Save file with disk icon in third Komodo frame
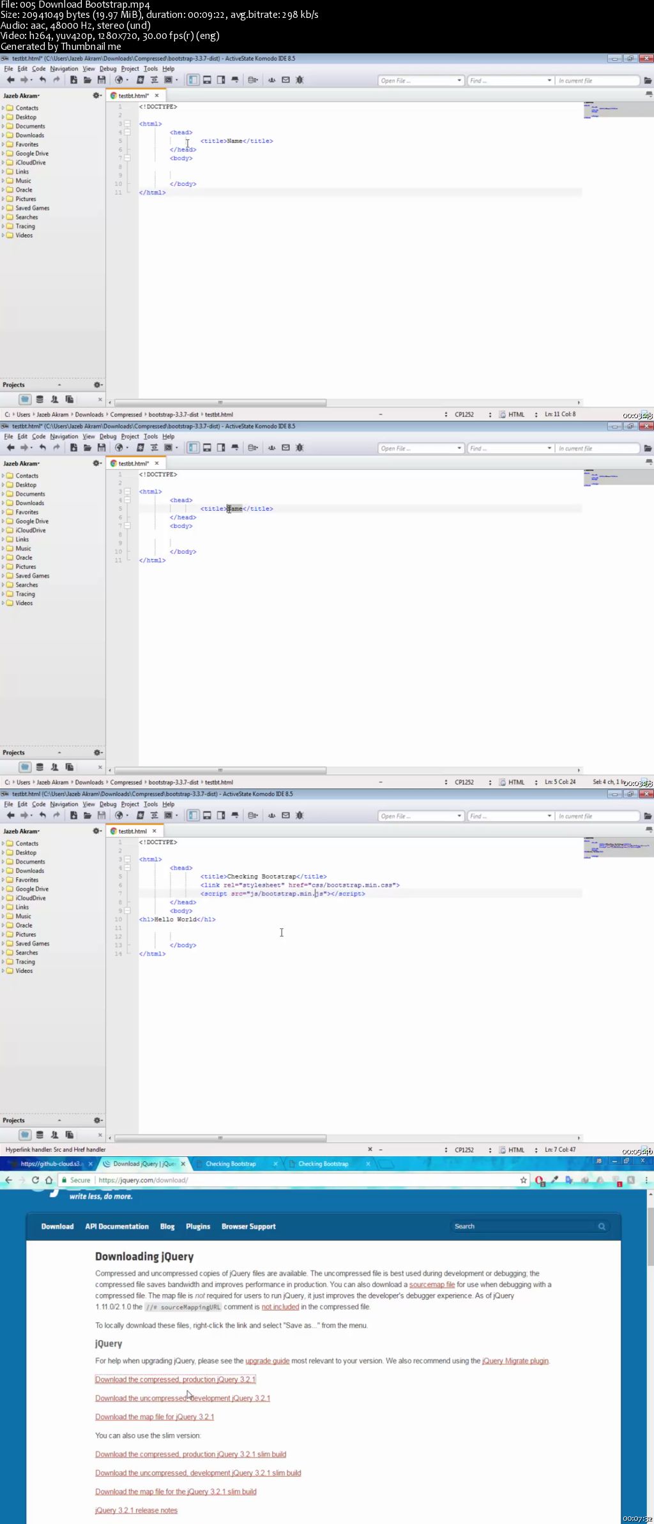 coord(102,815)
